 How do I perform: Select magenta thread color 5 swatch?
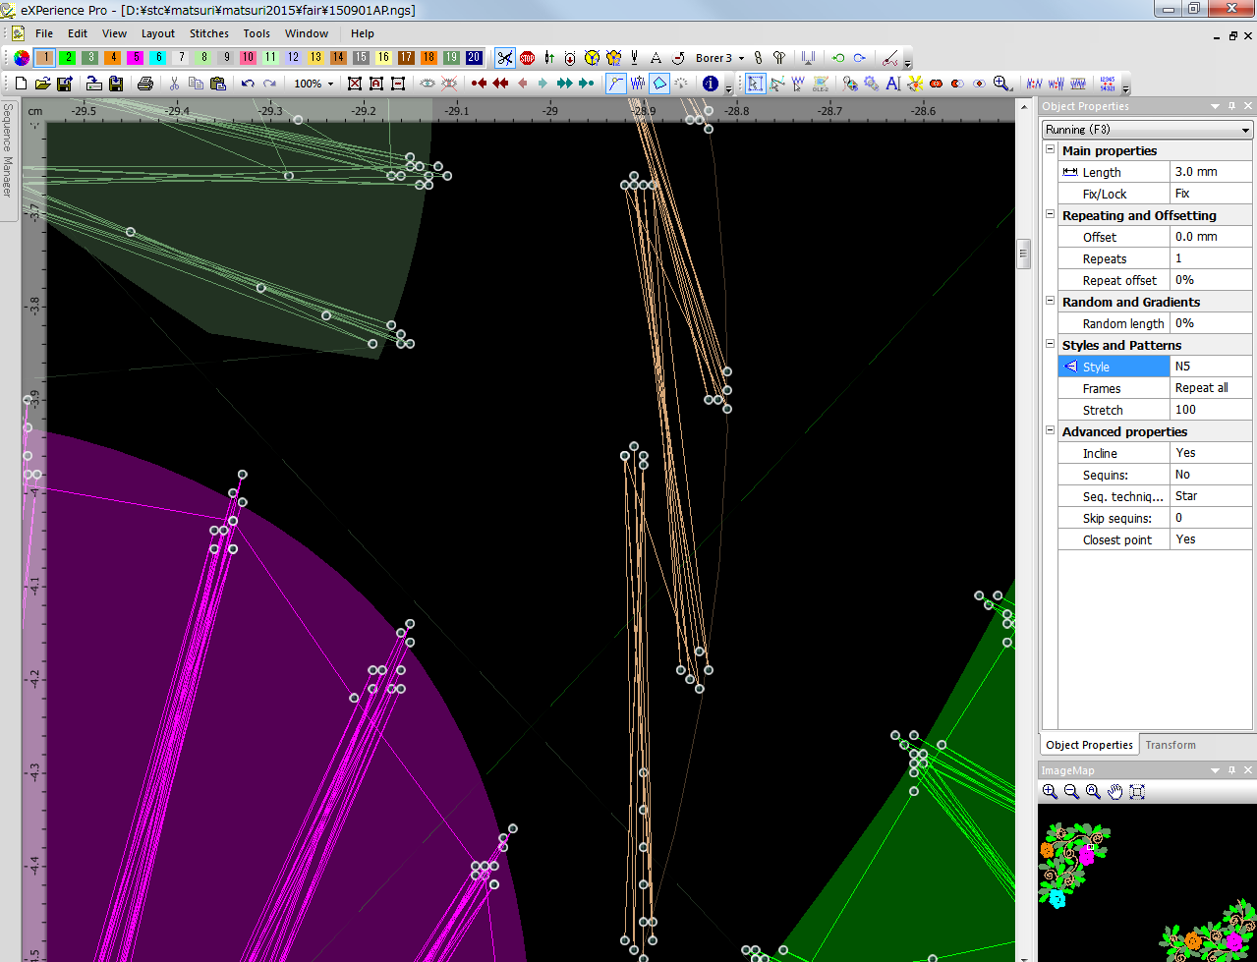click(x=136, y=58)
